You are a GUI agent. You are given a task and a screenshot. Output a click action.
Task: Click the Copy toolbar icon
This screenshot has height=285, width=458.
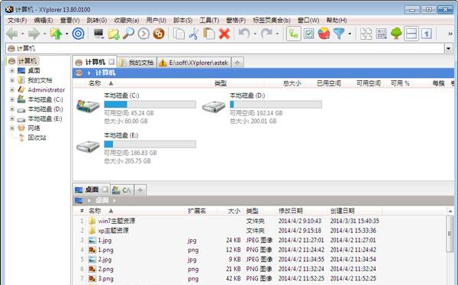(x=179, y=34)
